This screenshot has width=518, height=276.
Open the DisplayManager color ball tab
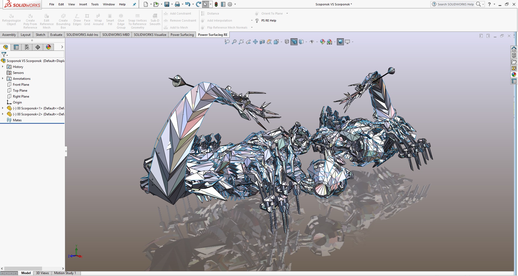[49, 47]
